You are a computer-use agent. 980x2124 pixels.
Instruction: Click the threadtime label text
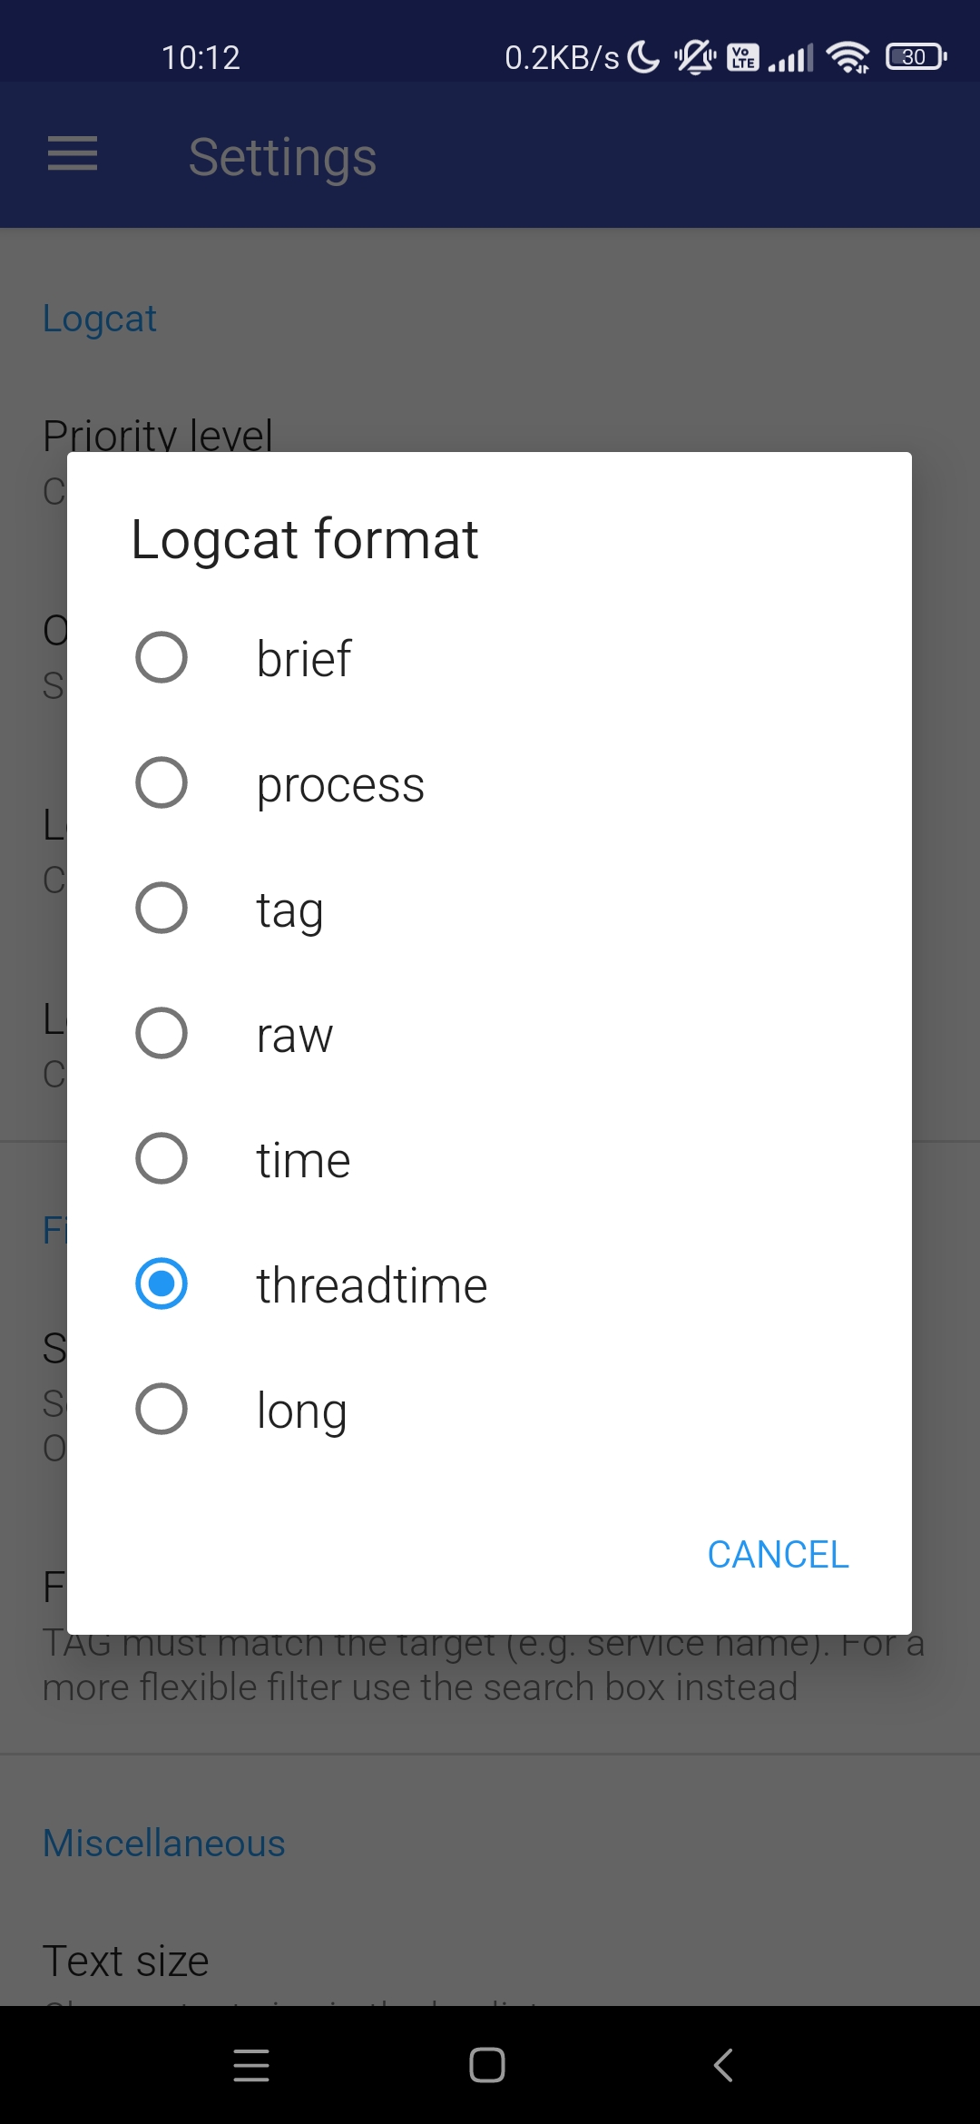click(x=372, y=1285)
